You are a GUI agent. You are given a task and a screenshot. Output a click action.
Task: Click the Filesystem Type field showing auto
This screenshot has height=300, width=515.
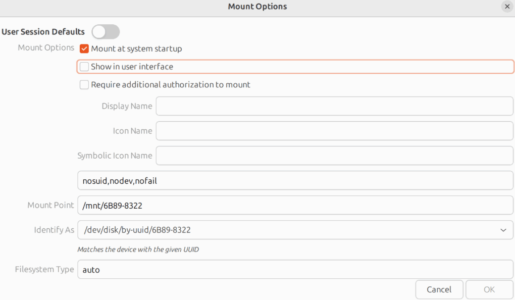(x=295, y=270)
